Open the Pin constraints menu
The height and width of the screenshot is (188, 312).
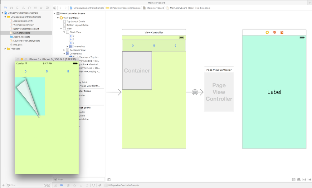[x=304, y=180]
